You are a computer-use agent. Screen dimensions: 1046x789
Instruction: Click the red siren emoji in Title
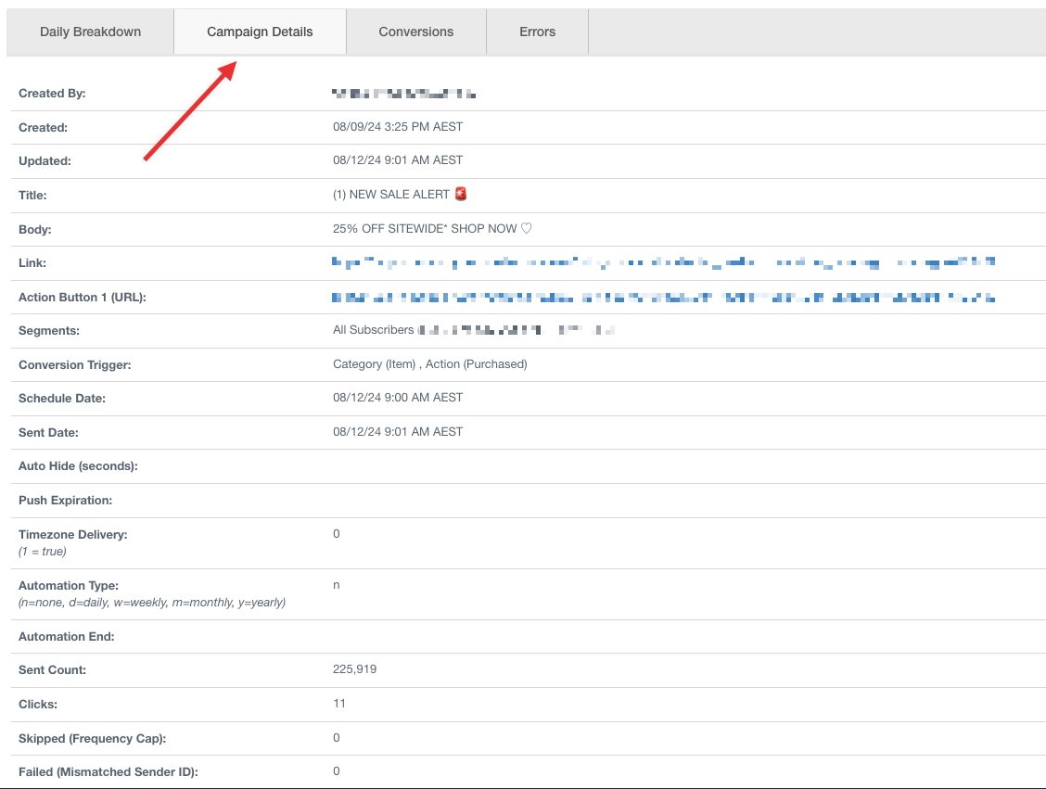click(x=460, y=195)
